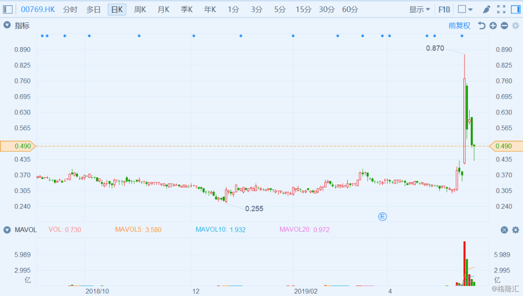Viewport: 523px width, 296px height.
Task: Open chart settings gear at top
Action: click(516, 25)
